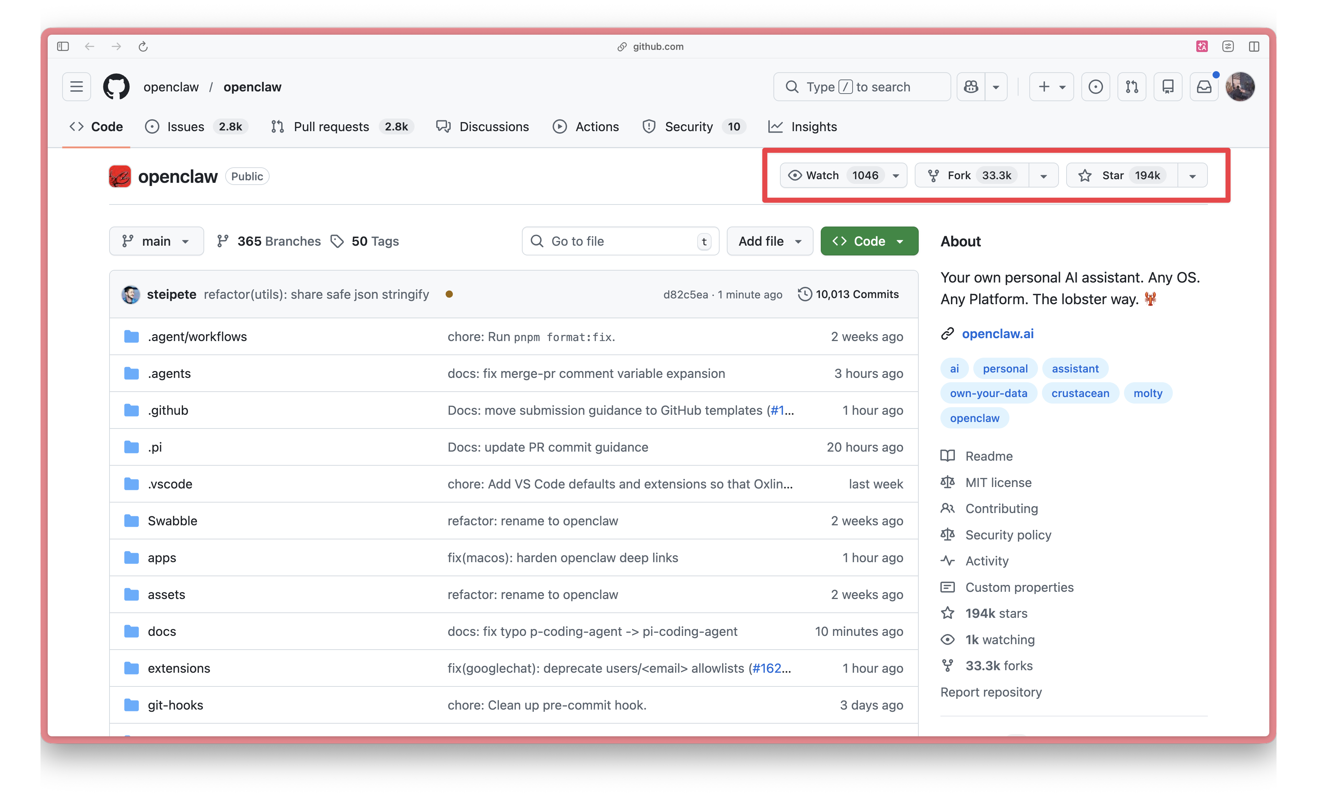1317x797 pixels.
Task: Expand the Star lists dropdown arrow
Action: (1192, 176)
